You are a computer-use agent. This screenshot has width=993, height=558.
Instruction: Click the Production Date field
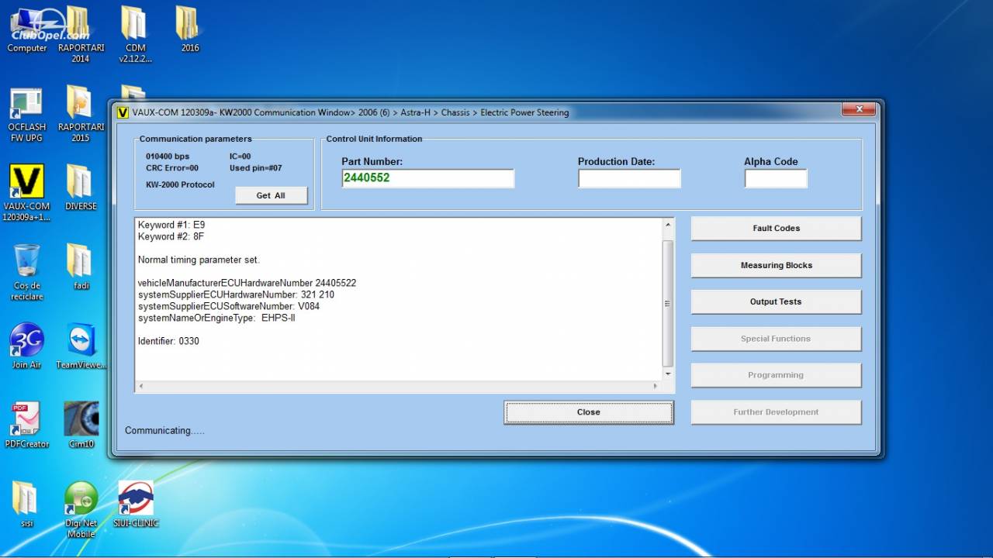pyautogui.click(x=629, y=178)
